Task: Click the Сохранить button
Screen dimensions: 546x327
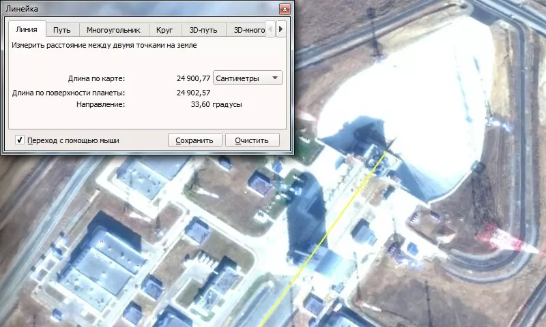Action: click(195, 140)
